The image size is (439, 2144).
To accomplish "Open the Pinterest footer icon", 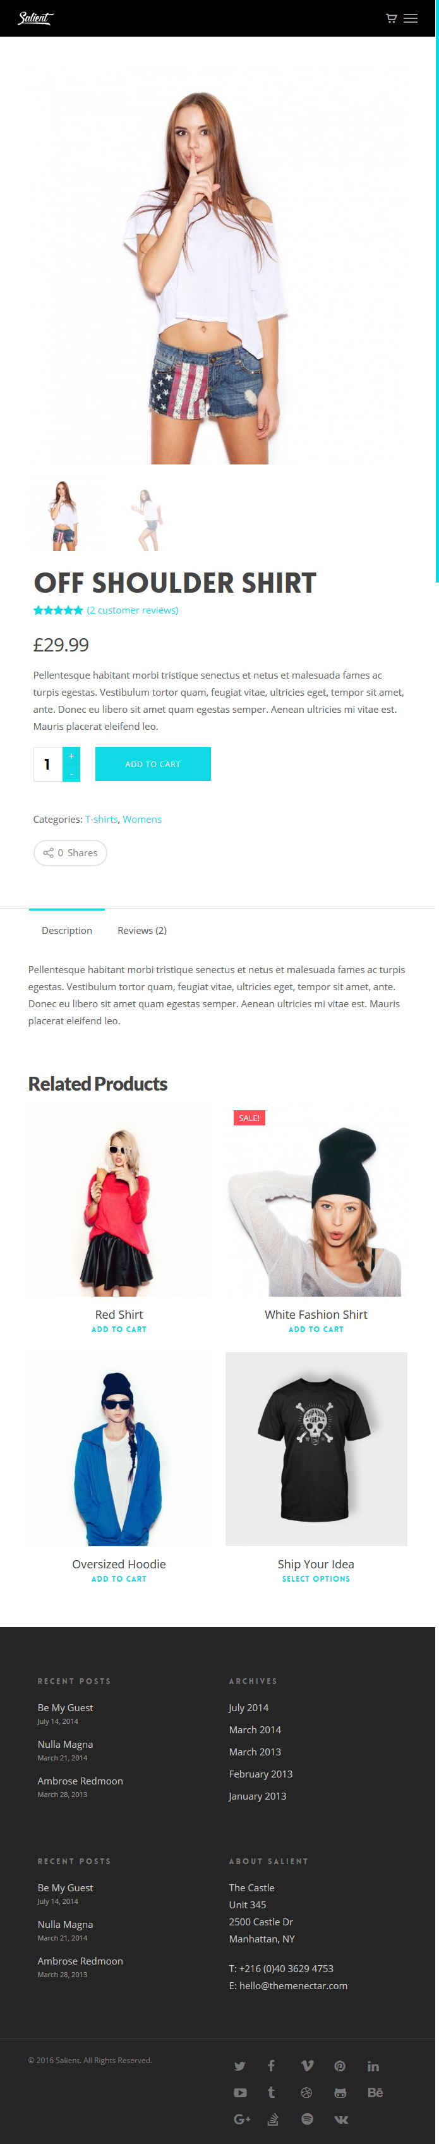I will (x=340, y=2066).
